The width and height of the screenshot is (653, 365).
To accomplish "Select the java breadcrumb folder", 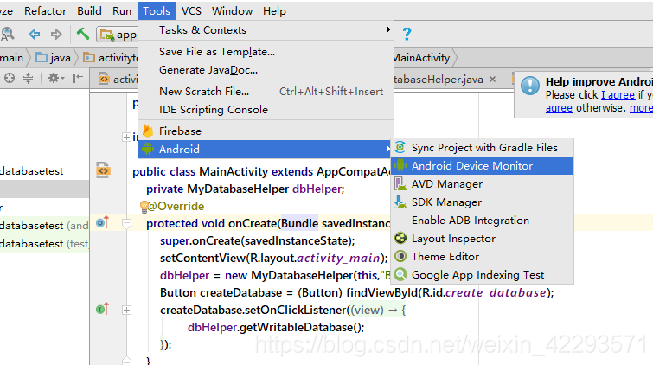I will [53, 57].
